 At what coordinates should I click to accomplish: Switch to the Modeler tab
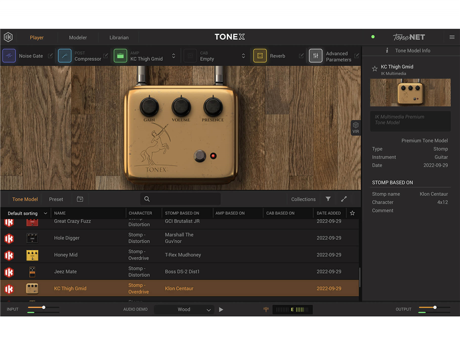(x=78, y=37)
